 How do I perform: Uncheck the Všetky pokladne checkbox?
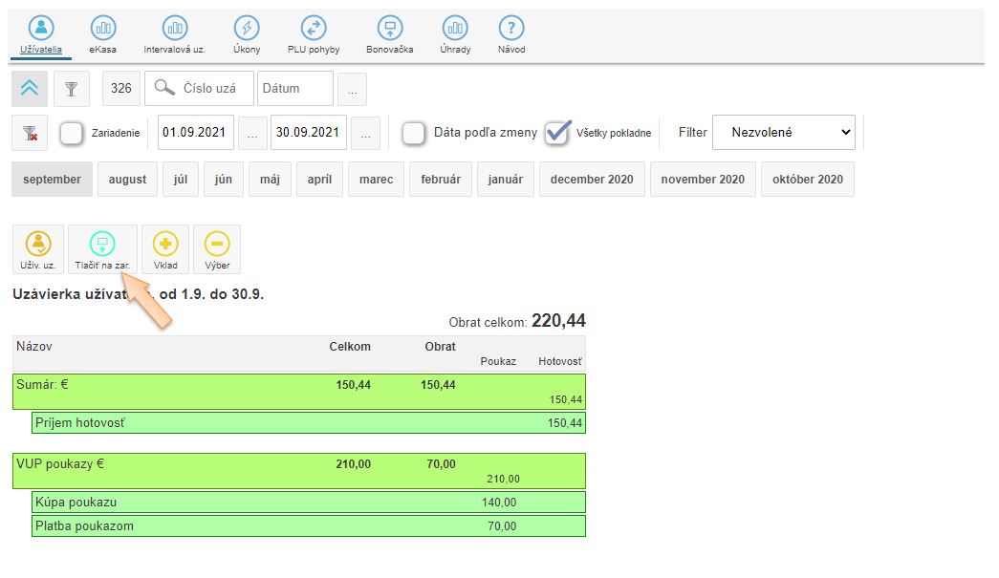point(557,133)
